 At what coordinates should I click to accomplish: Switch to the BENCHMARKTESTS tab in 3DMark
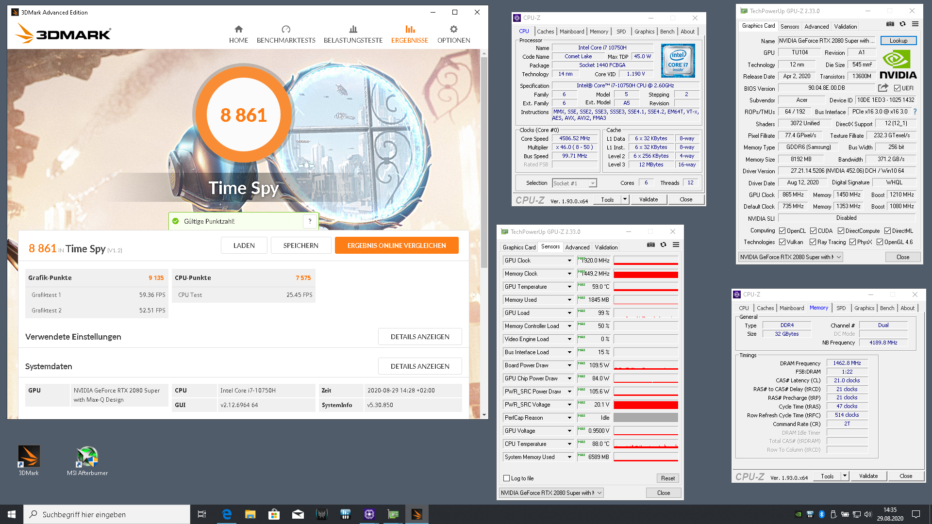(286, 34)
